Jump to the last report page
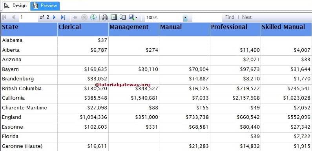The image size is (312, 151). 63,17
